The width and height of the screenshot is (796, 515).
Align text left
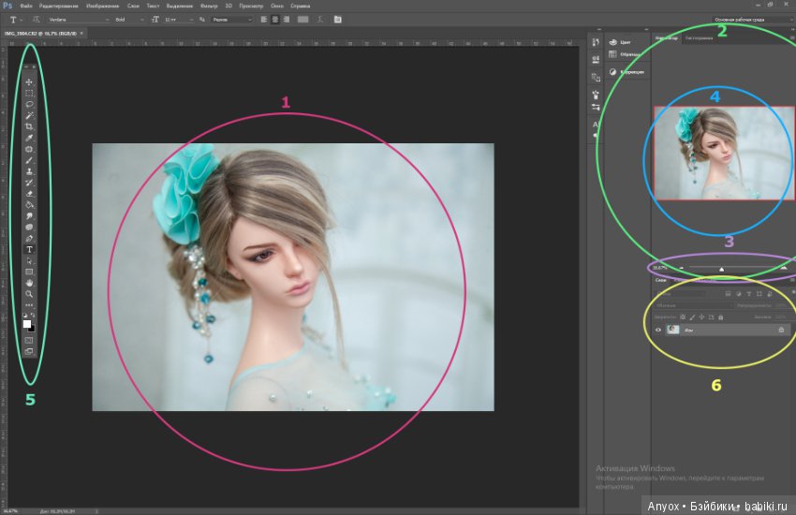(264, 20)
